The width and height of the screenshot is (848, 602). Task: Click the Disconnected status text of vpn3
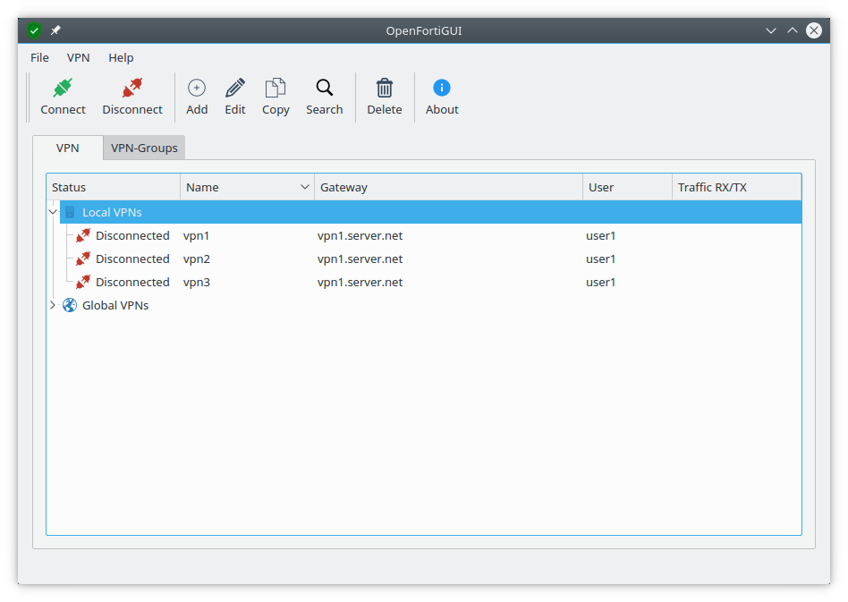click(132, 283)
